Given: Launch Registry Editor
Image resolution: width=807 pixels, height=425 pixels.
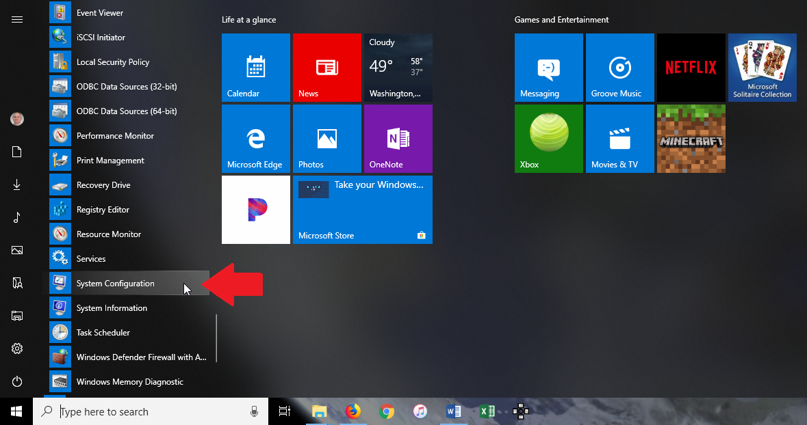Looking at the screenshot, I should 129,210.
